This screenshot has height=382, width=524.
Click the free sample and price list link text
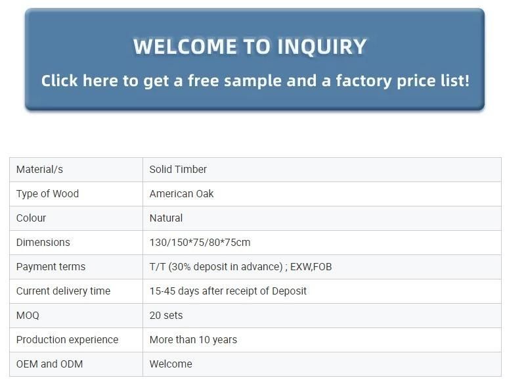tap(255, 81)
